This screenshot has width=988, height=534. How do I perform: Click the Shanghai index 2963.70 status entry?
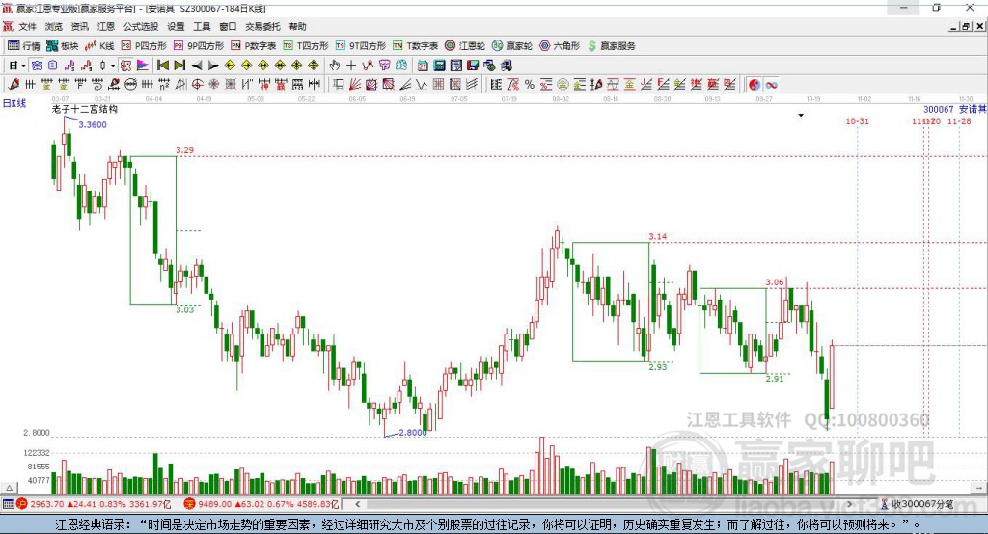[94, 504]
